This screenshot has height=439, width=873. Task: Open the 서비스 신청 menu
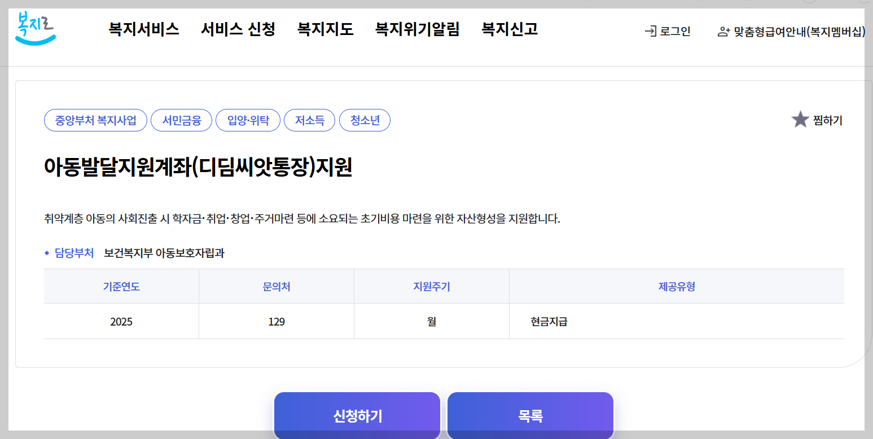coord(238,30)
